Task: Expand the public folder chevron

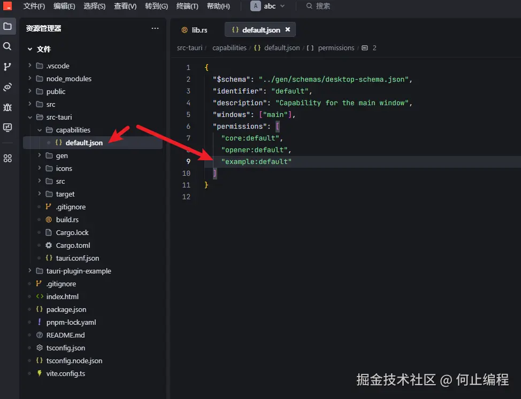Action: (x=30, y=91)
